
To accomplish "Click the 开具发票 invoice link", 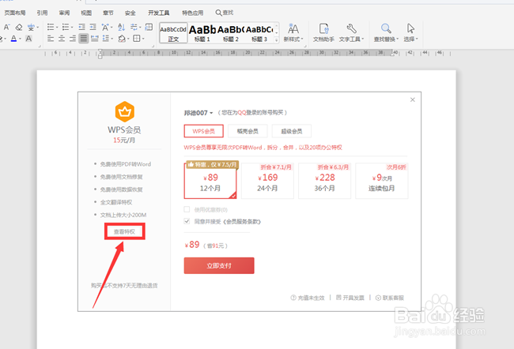I will pos(350,298).
